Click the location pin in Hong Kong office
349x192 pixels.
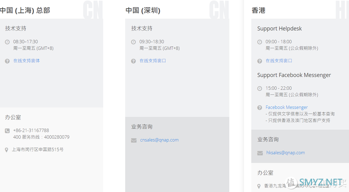(x=259, y=186)
